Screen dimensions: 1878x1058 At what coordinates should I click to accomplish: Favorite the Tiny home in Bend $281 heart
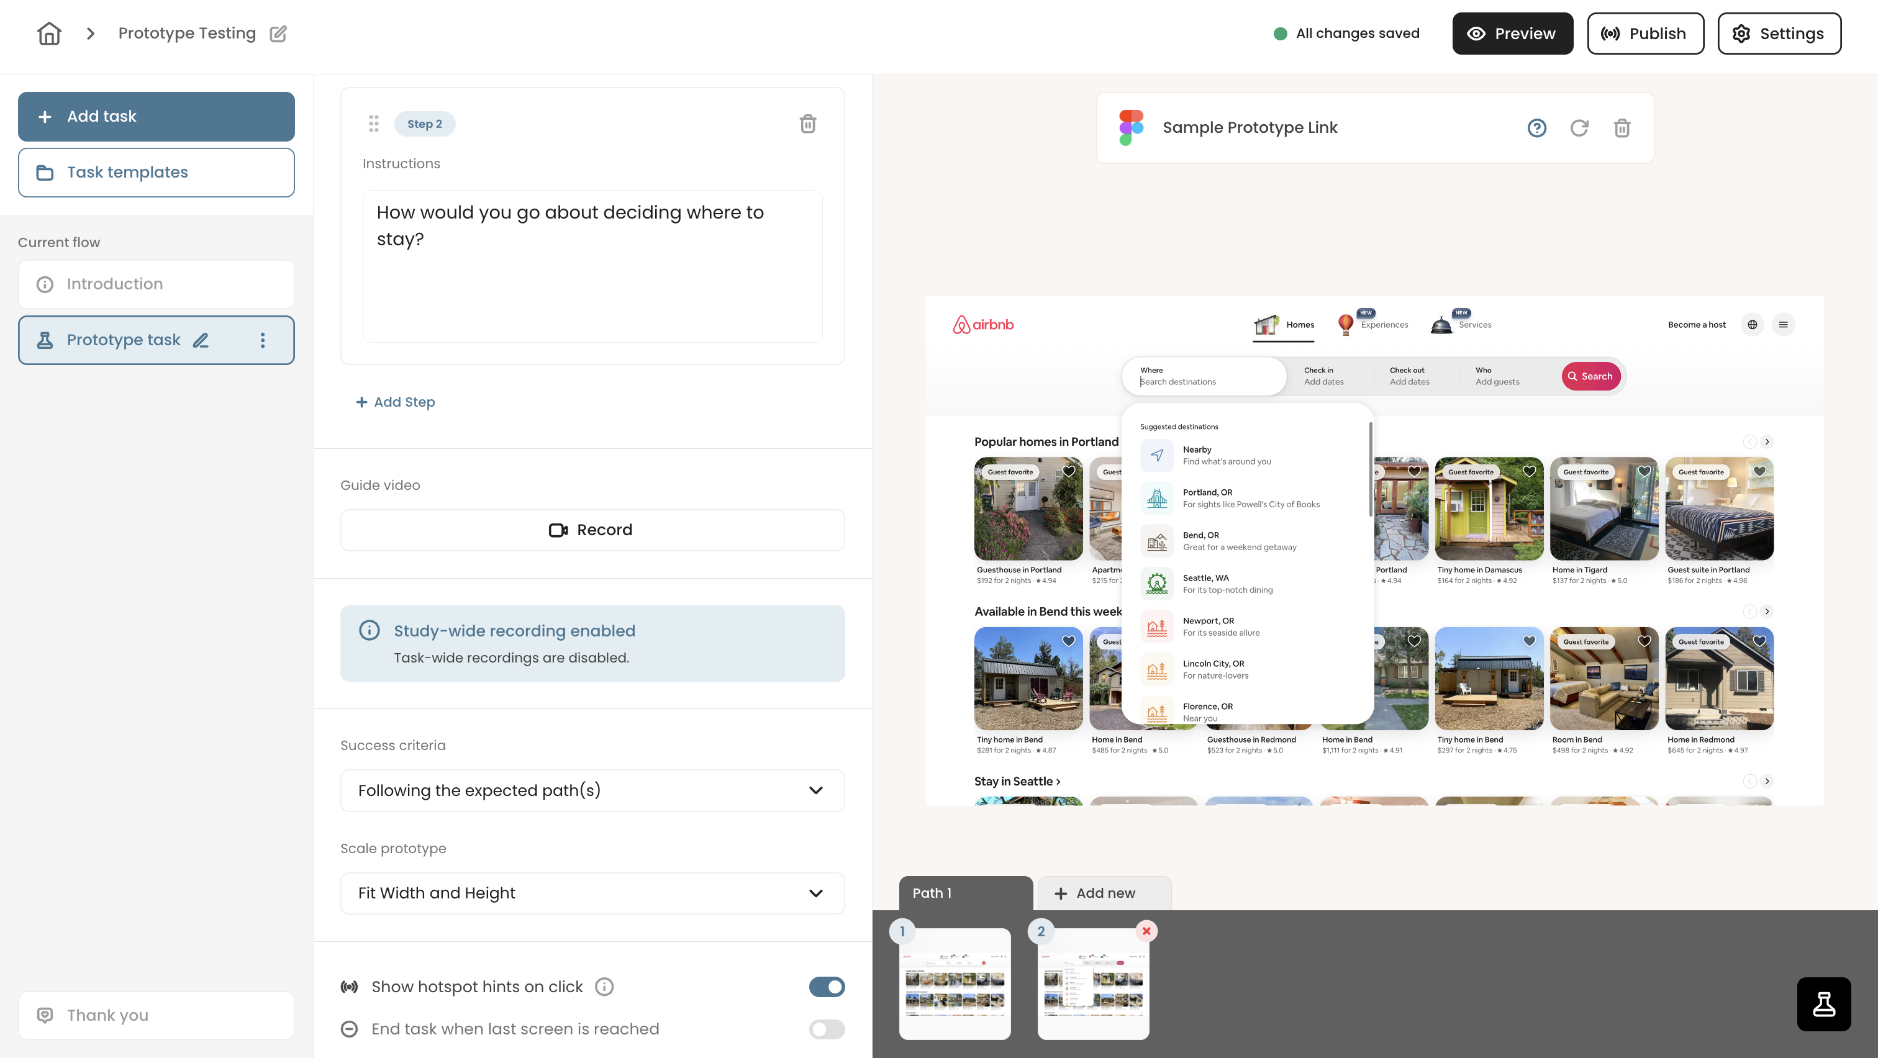pos(1069,641)
